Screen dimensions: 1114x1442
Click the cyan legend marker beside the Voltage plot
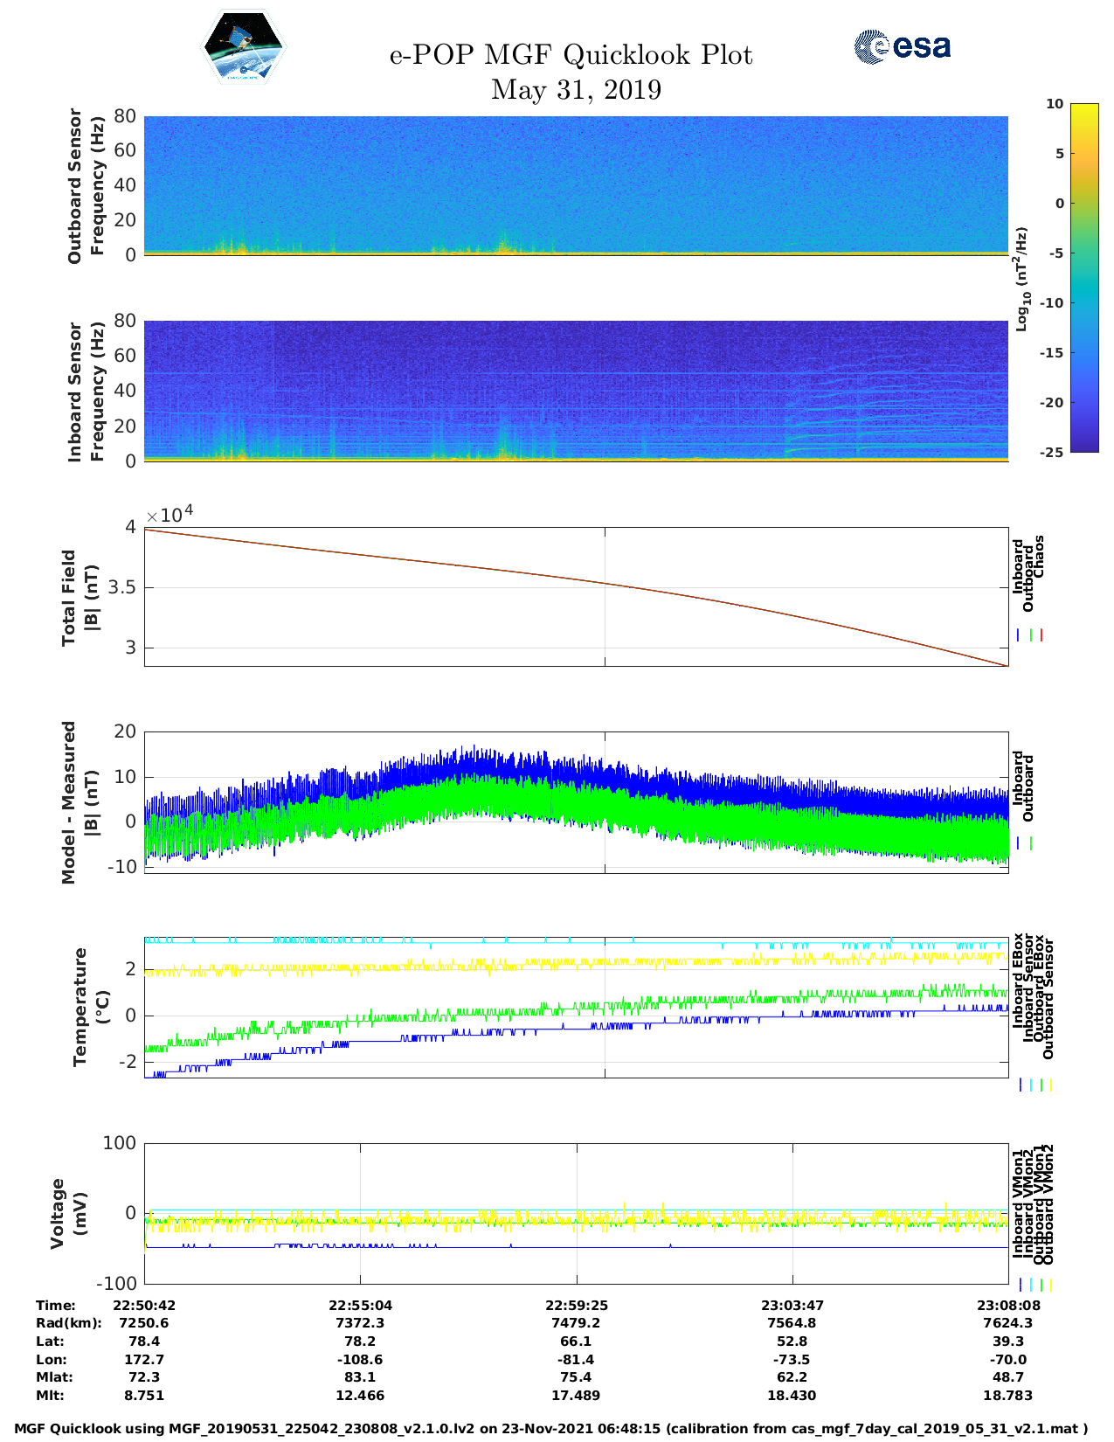point(1030,1285)
